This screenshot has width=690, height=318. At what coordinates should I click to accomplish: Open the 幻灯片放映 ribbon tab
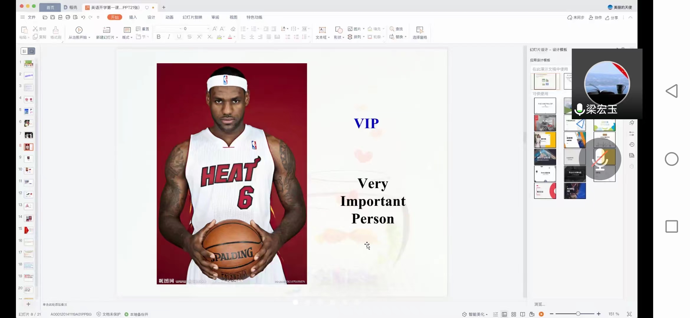click(192, 17)
